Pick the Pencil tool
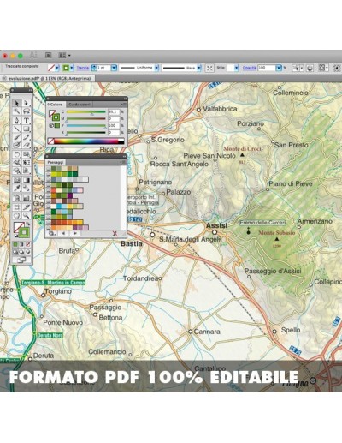 [27, 137]
